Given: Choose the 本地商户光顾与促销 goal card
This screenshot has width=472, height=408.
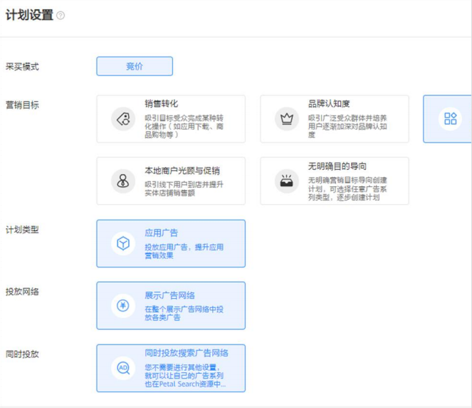Looking at the screenshot, I should pos(171,181).
